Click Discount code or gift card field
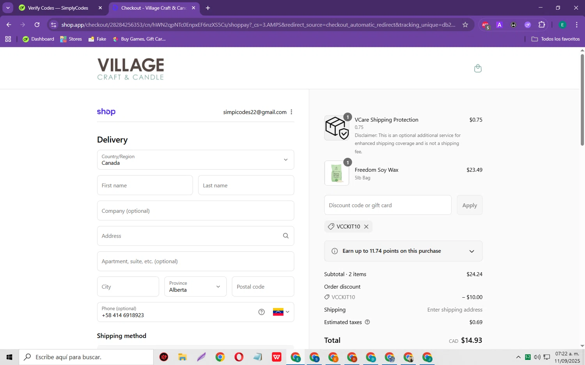 (388, 205)
